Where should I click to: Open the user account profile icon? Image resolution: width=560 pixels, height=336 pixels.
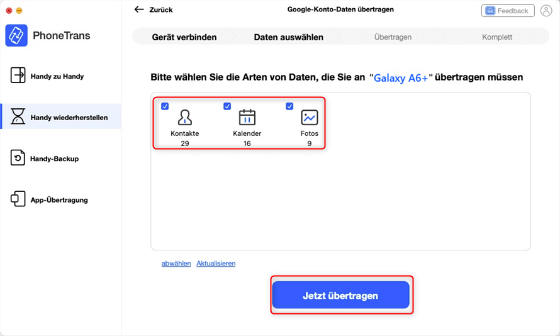point(546,11)
